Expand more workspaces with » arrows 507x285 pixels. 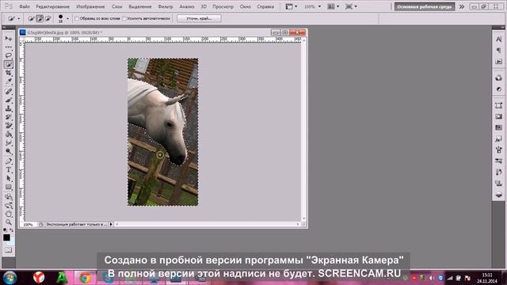click(x=462, y=6)
